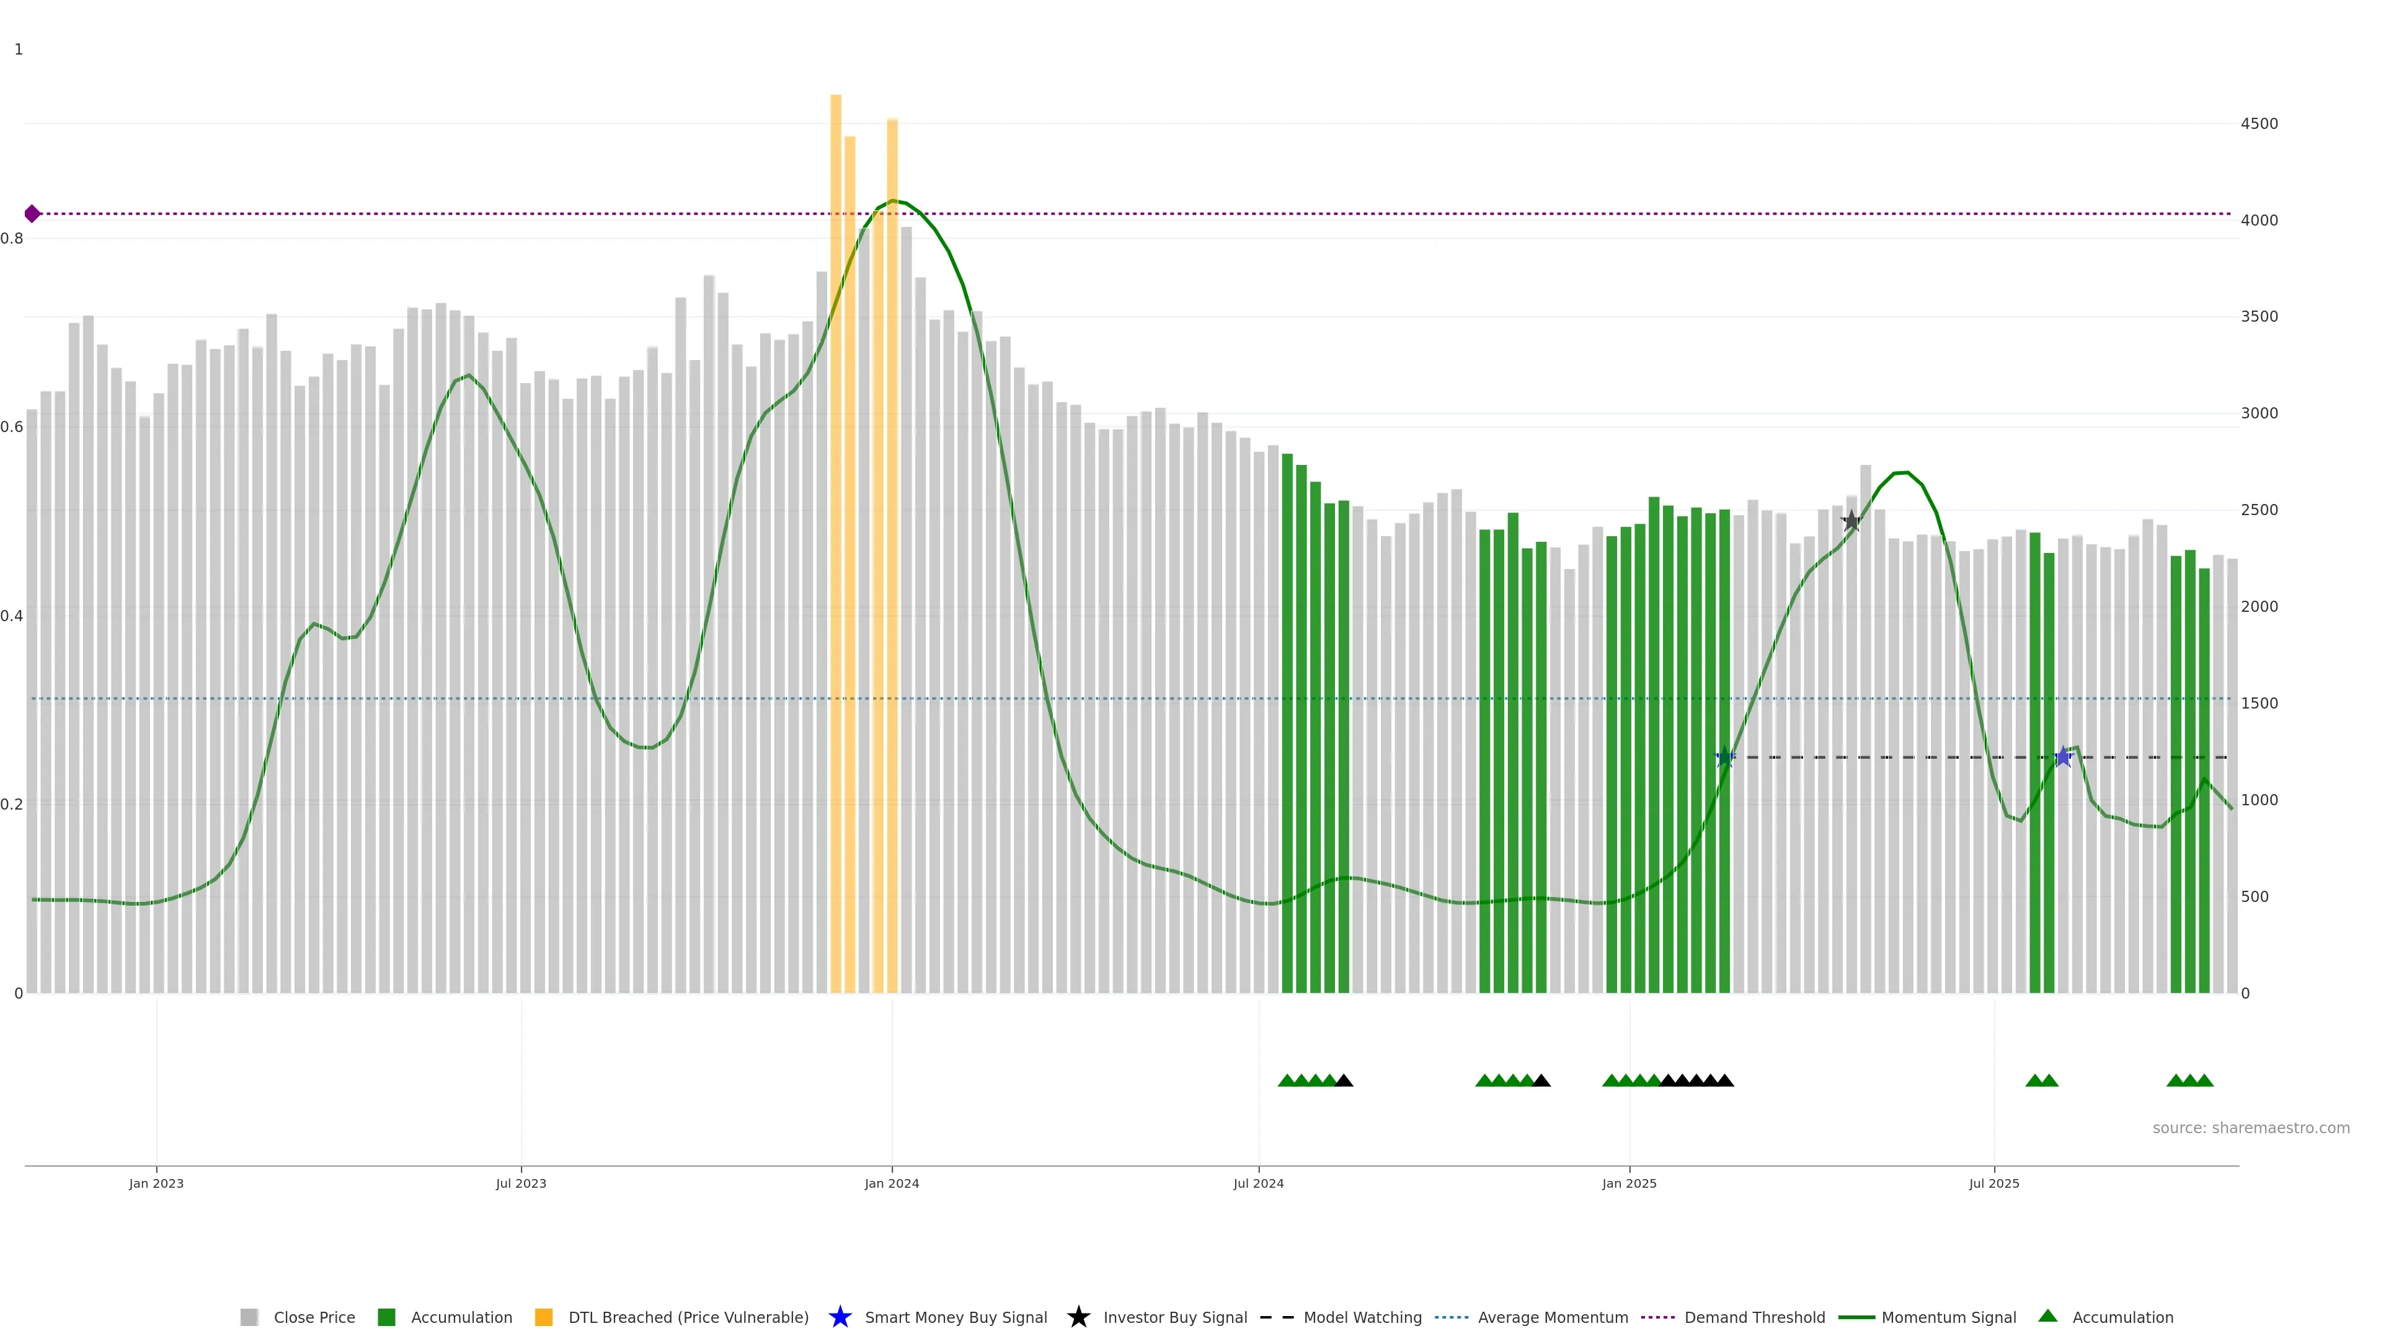This screenshot has height=1339, width=2381.
Task: Click the Jan 2024 axis label
Action: [x=891, y=1183]
